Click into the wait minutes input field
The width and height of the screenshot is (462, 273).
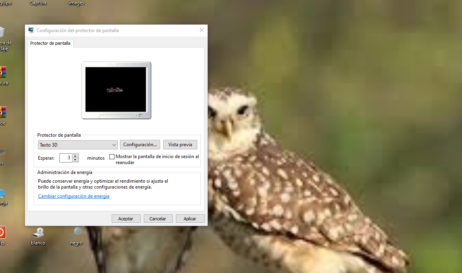pyautogui.click(x=65, y=158)
